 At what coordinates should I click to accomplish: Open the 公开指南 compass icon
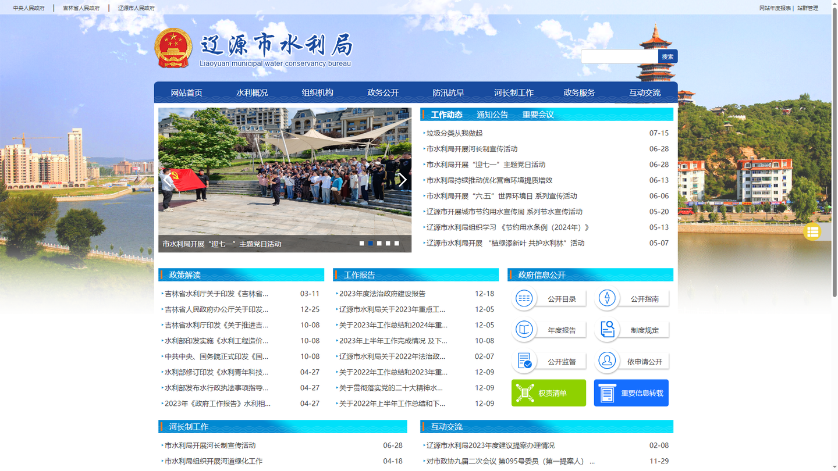pos(607,298)
